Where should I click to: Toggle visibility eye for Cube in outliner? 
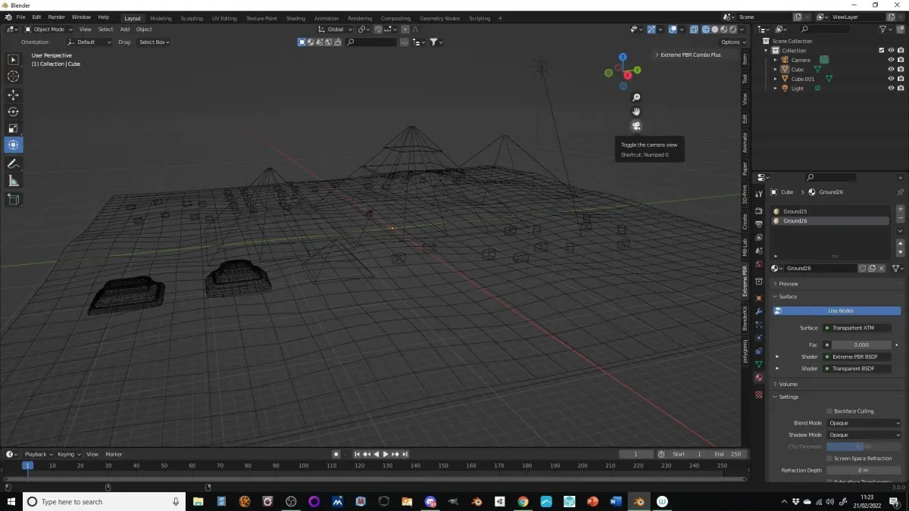891,69
